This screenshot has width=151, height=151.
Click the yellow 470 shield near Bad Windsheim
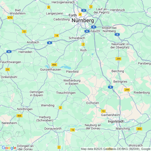click(10, 18)
